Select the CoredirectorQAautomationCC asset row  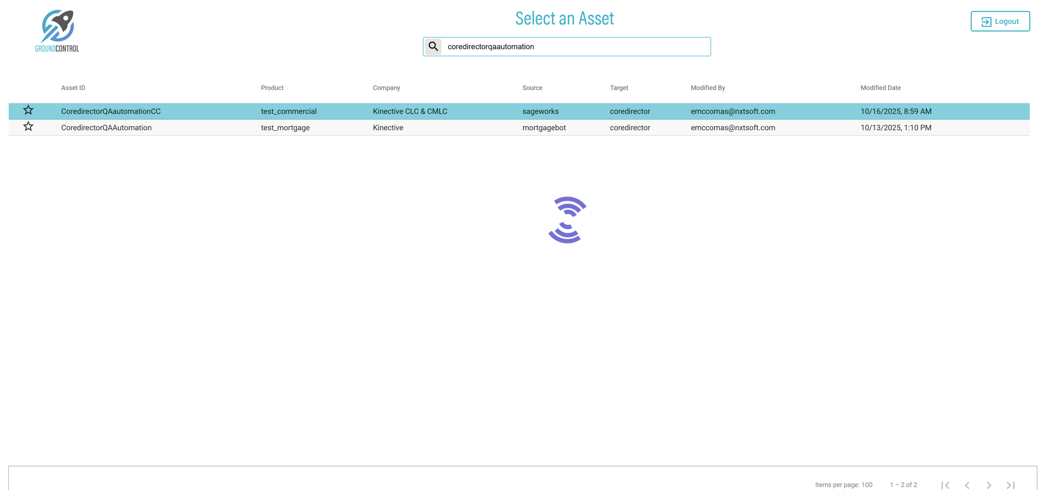coord(111,111)
